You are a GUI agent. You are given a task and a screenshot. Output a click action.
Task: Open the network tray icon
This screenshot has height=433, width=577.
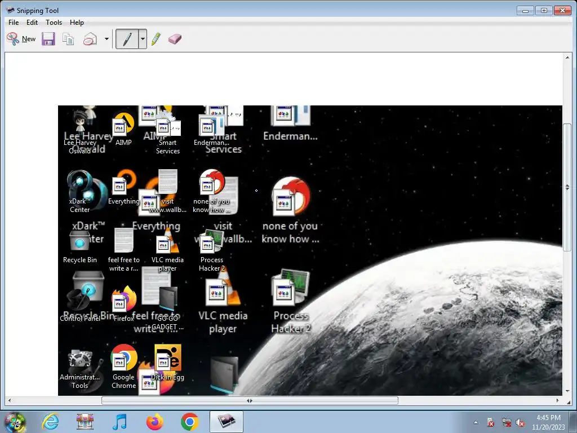(x=506, y=422)
